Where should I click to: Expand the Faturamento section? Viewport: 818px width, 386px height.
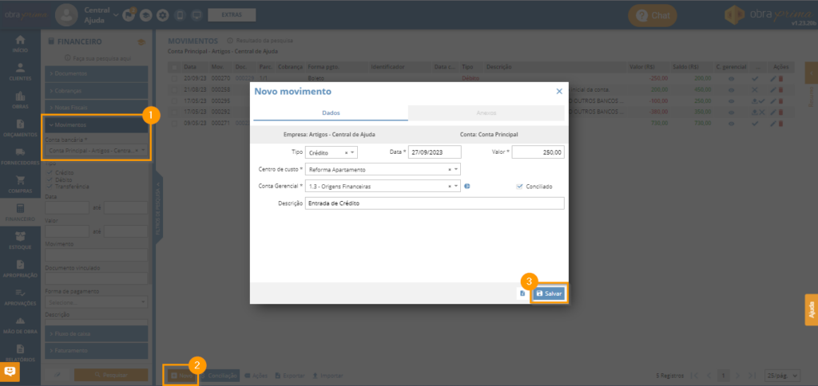(x=97, y=351)
